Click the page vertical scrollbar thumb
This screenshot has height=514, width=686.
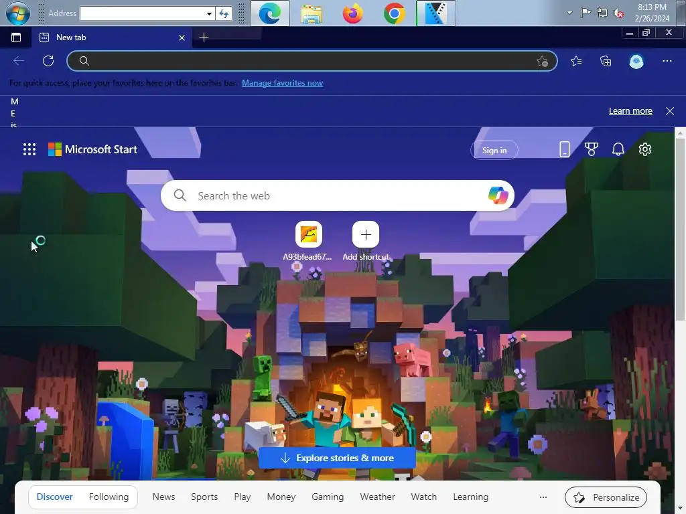click(680, 230)
